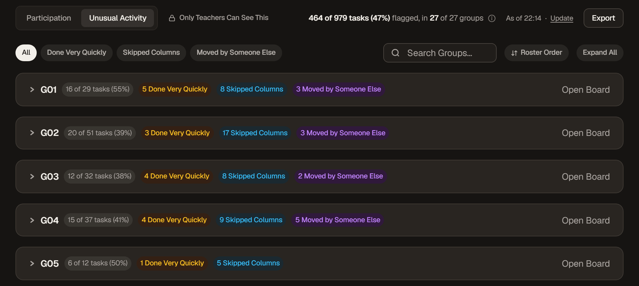Screen dimensions: 639x286
Task: Click the lock icon next to Only Teachers Can See This
Action: 172,18
